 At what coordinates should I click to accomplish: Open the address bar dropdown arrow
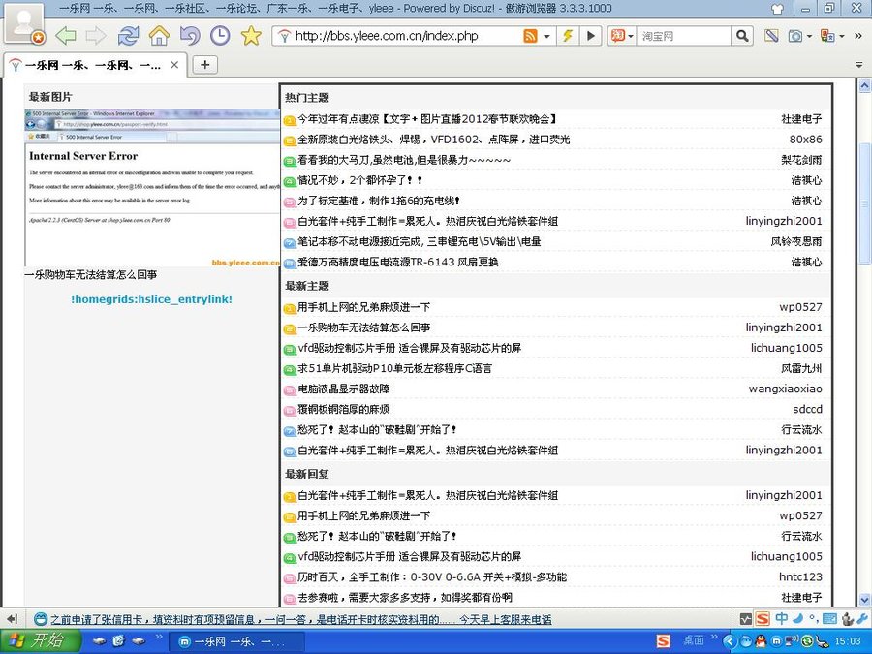547,36
